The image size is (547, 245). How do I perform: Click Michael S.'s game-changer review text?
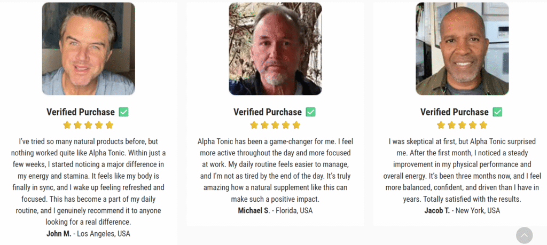click(275, 170)
